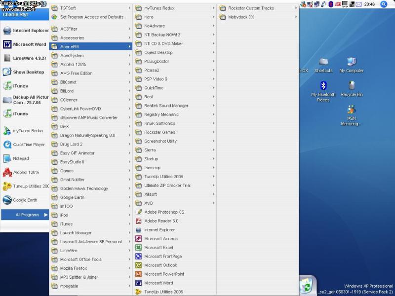Open the AVG Free Edition folder
The image size is (395, 296).
tap(91, 73)
